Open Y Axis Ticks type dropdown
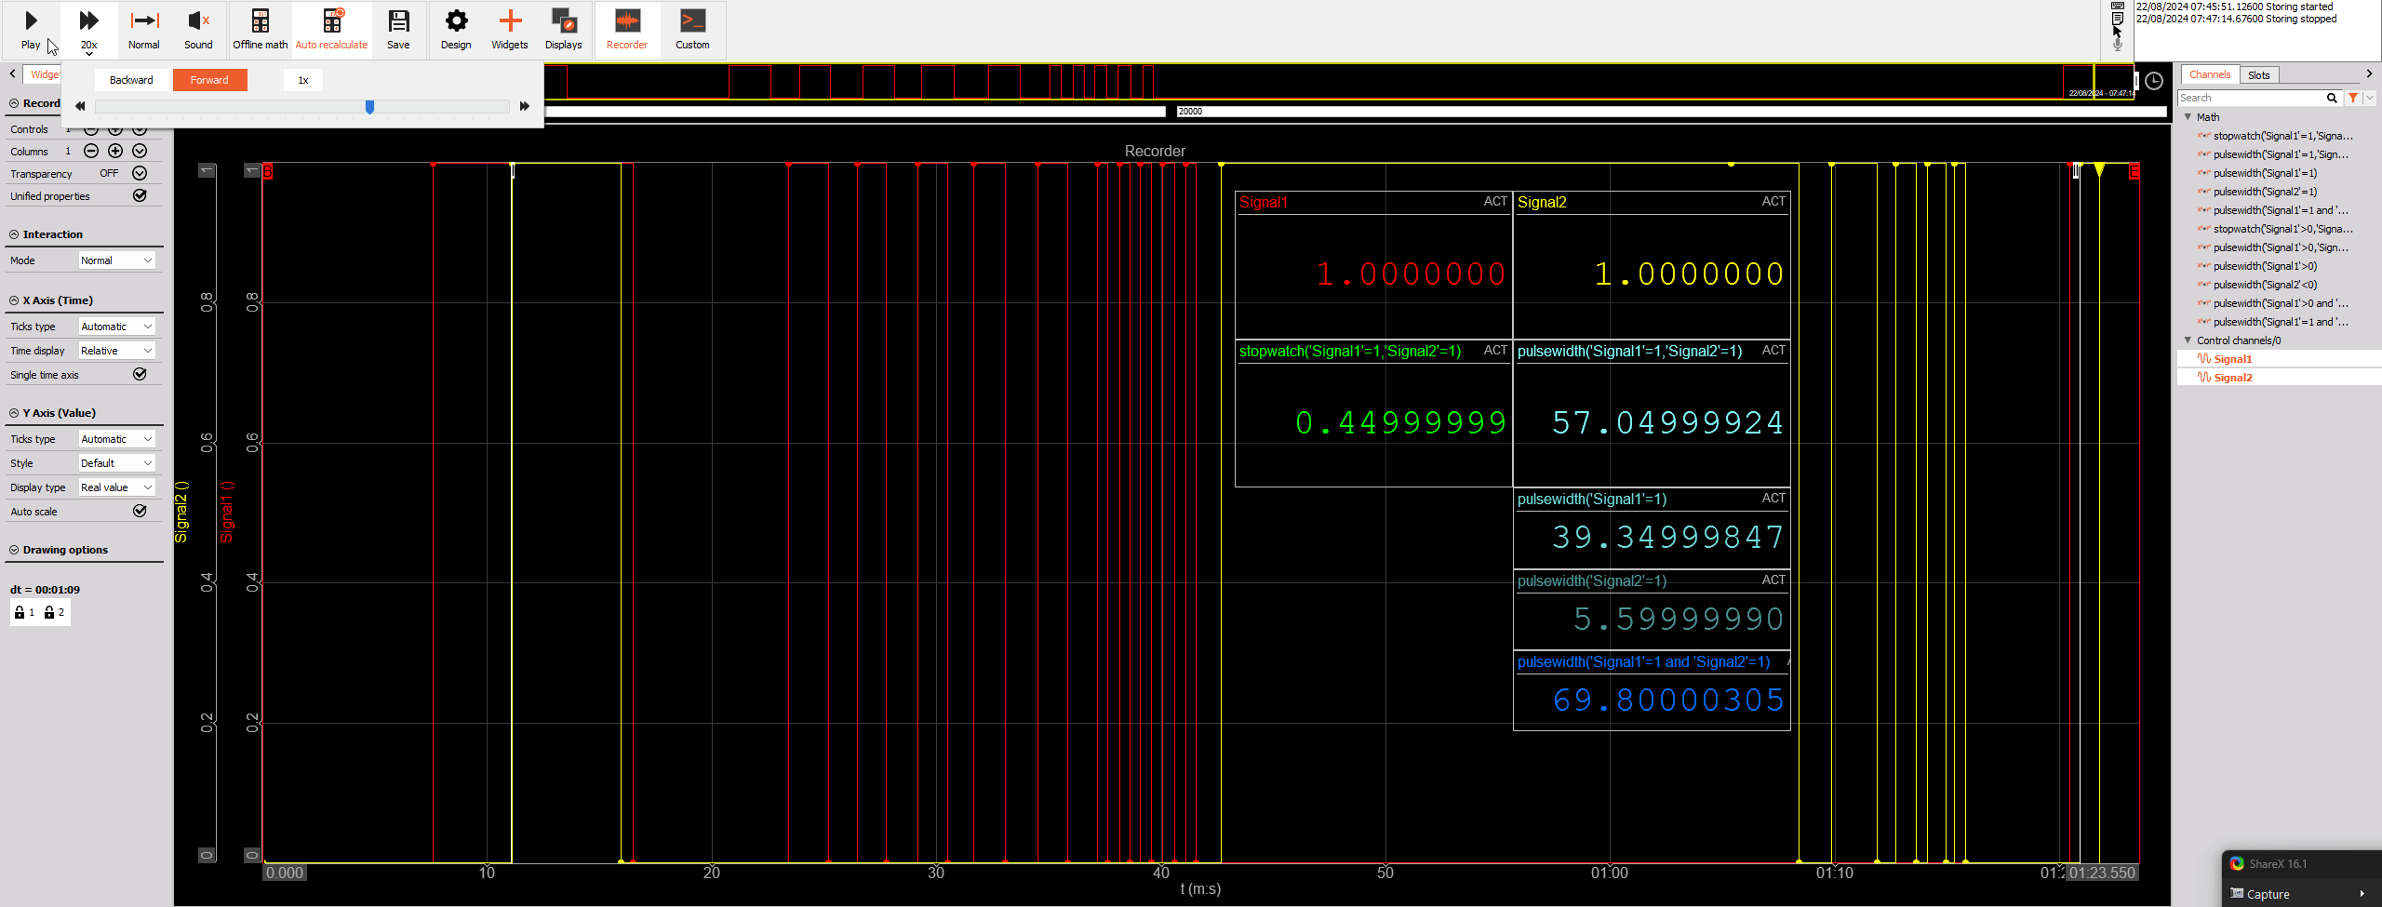This screenshot has height=907, width=2382. tap(116, 439)
